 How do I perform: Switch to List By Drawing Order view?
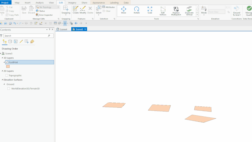[x=5, y=42]
